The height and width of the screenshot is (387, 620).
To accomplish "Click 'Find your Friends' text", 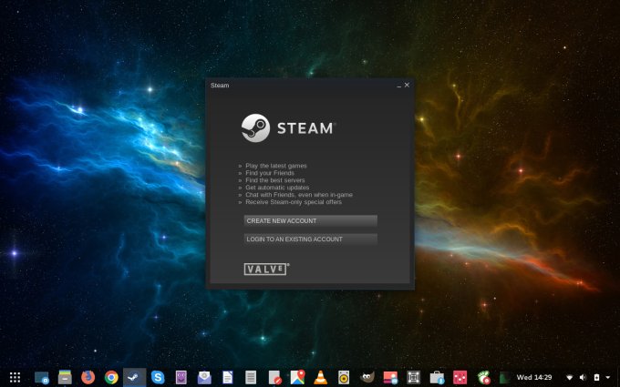I will [270, 173].
